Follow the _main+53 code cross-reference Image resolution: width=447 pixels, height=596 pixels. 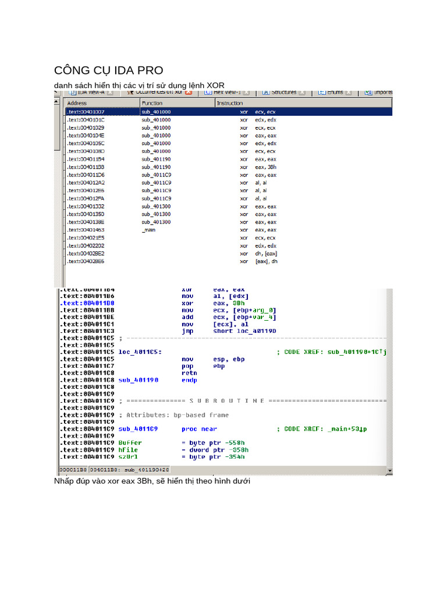point(348,429)
